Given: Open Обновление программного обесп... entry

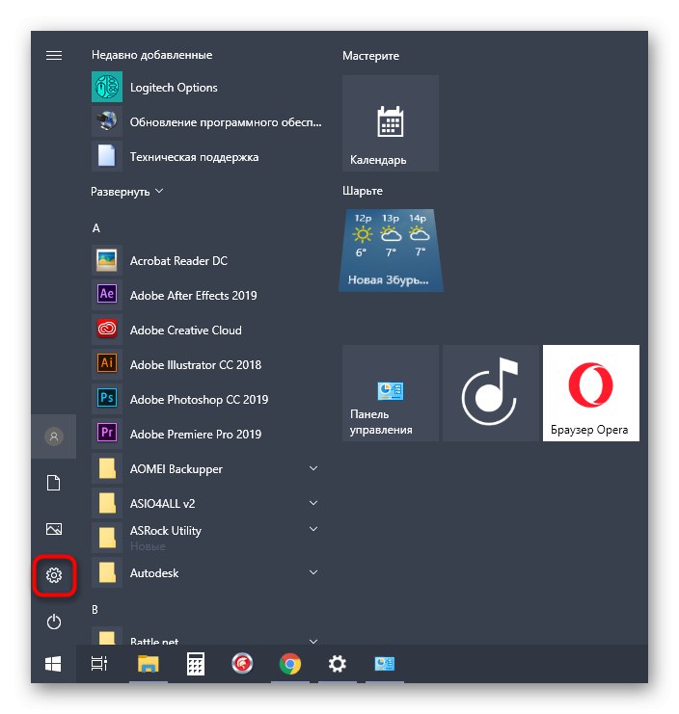Looking at the screenshot, I should pyautogui.click(x=226, y=122).
